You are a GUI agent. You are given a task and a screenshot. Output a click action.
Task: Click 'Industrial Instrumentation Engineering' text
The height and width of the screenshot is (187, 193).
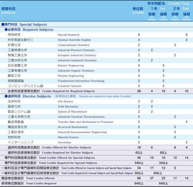82,132
